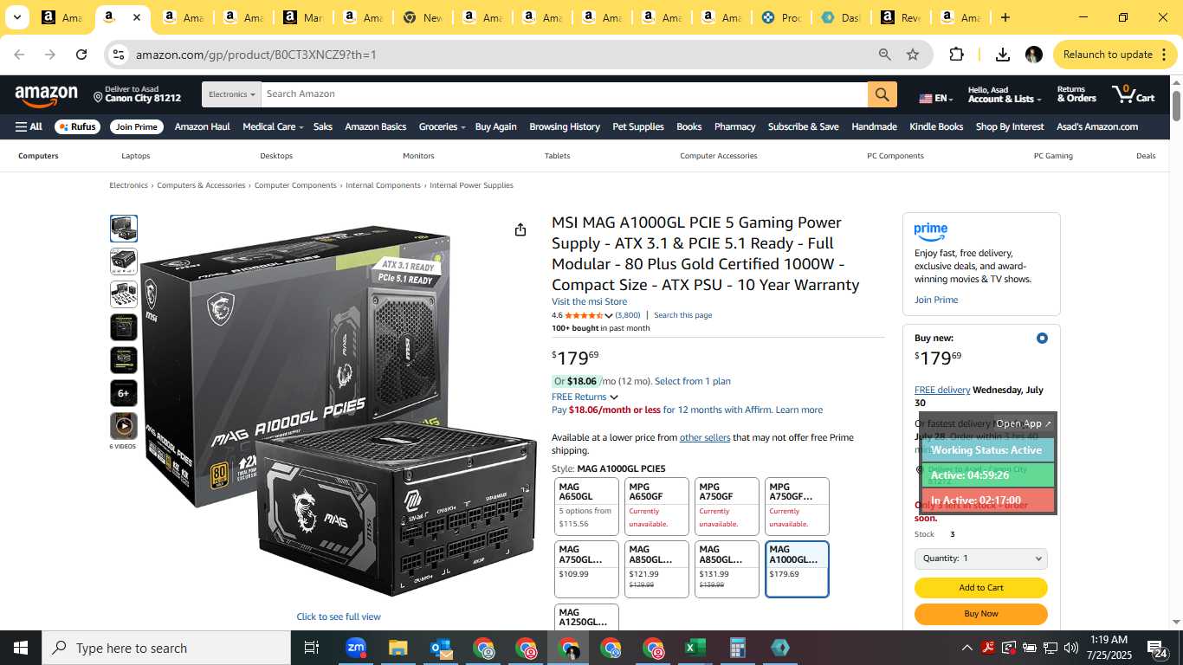The width and height of the screenshot is (1183, 665).
Task: Open a new browser tab
Action: 1005,17
